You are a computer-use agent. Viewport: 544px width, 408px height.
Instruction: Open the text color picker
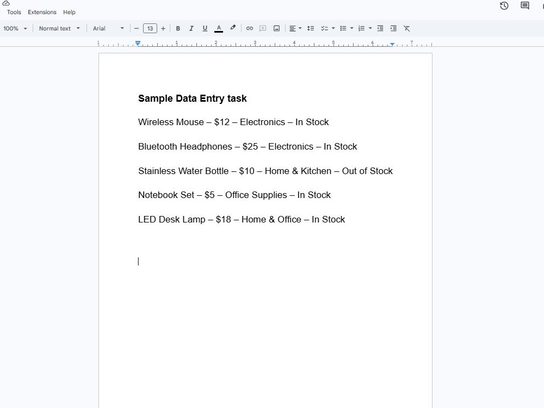click(219, 28)
